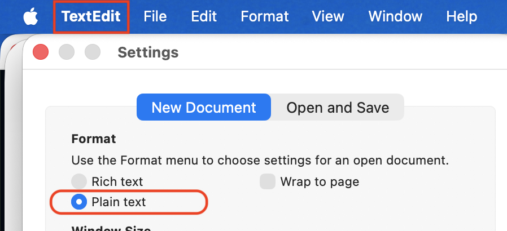
Task: Open the Apple menu
Action: (30, 16)
